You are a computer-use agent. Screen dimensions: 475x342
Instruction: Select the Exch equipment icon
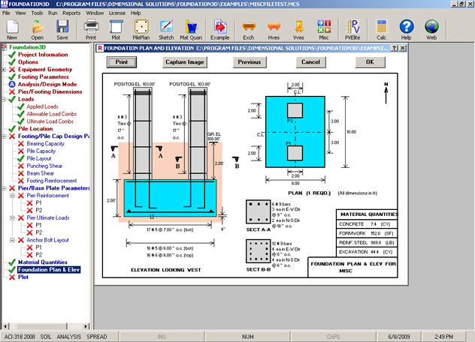[x=249, y=30]
